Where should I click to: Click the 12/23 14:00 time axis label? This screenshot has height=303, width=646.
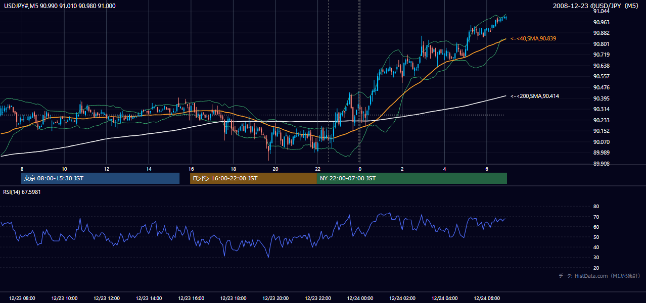[149, 298]
